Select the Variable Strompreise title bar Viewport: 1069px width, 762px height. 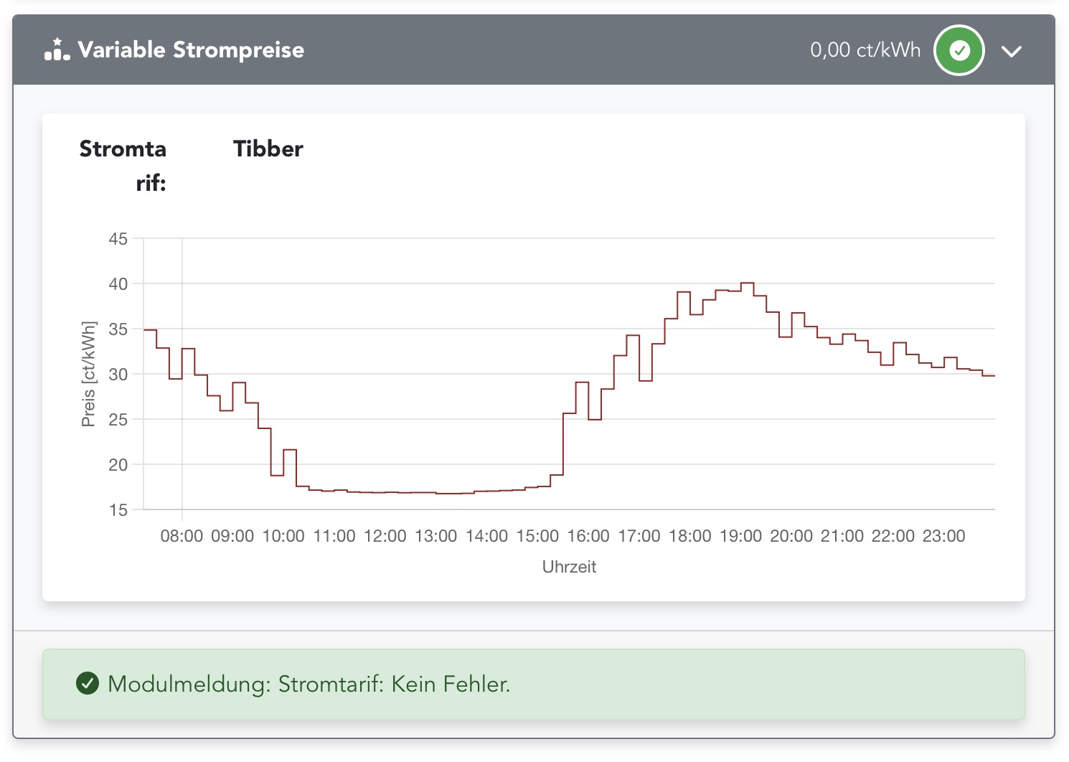[x=191, y=50]
